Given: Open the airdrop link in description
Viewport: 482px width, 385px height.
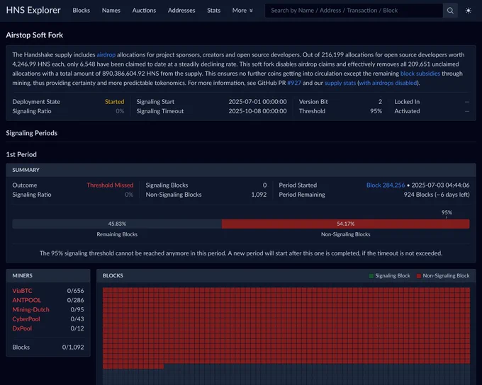Looking at the screenshot, I should (106, 54).
